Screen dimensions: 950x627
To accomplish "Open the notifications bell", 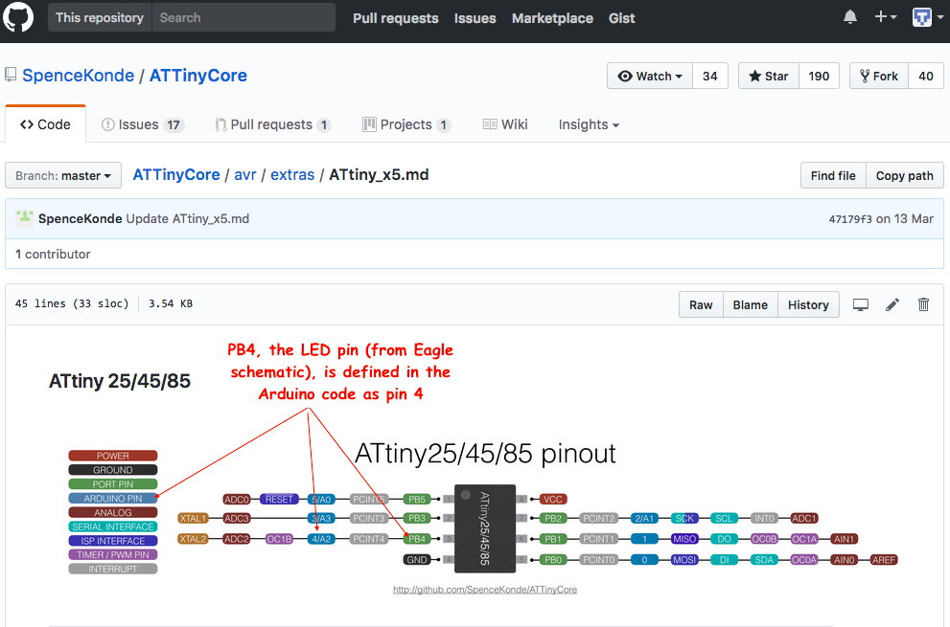I will pyautogui.click(x=850, y=17).
